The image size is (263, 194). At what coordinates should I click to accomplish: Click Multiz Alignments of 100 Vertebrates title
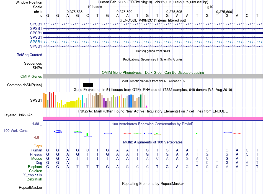click(153, 142)
